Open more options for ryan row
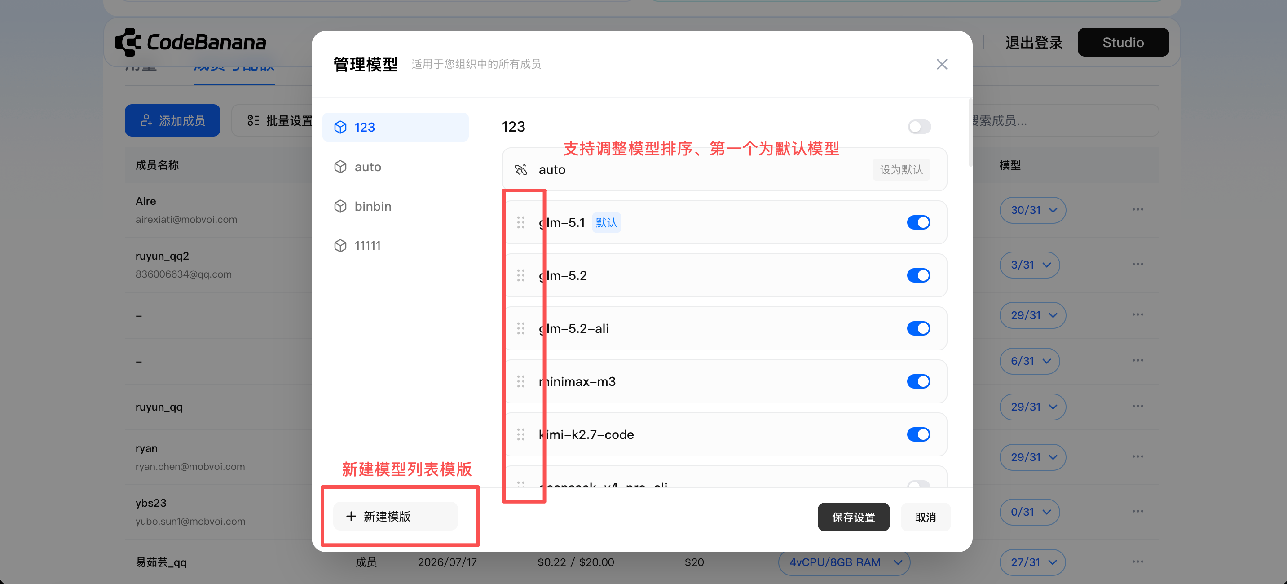Image resolution: width=1287 pixels, height=584 pixels. (x=1137, y=456)
